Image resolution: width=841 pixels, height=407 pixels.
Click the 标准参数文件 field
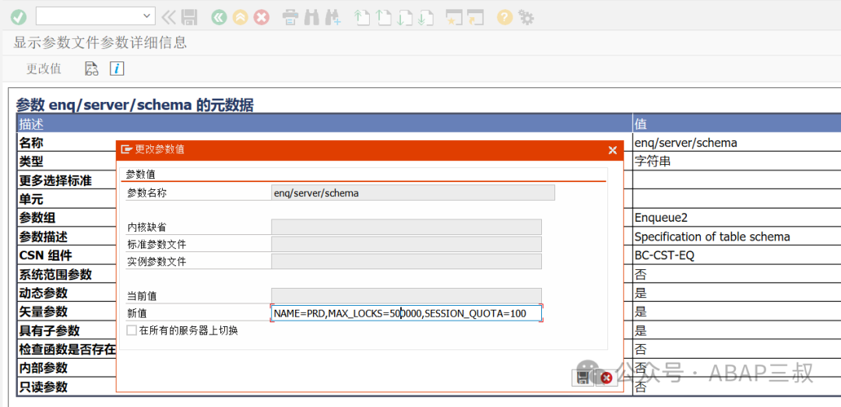406,244
